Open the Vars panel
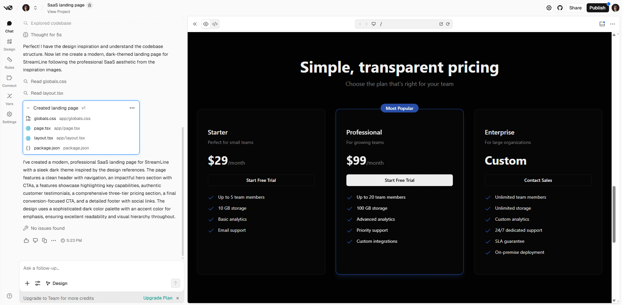The image size is (622, 305). pos(9,99)
